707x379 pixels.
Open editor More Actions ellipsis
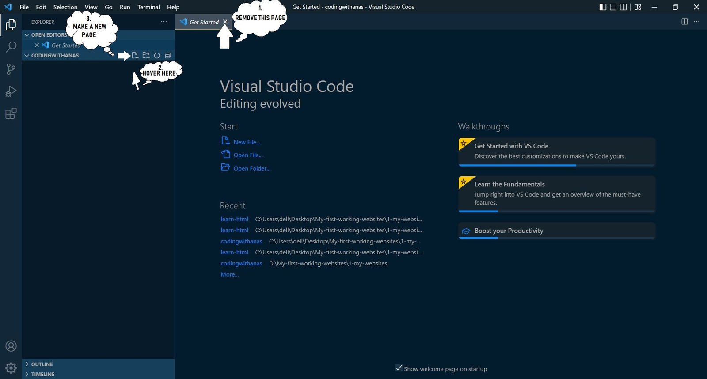coord(696,22)
